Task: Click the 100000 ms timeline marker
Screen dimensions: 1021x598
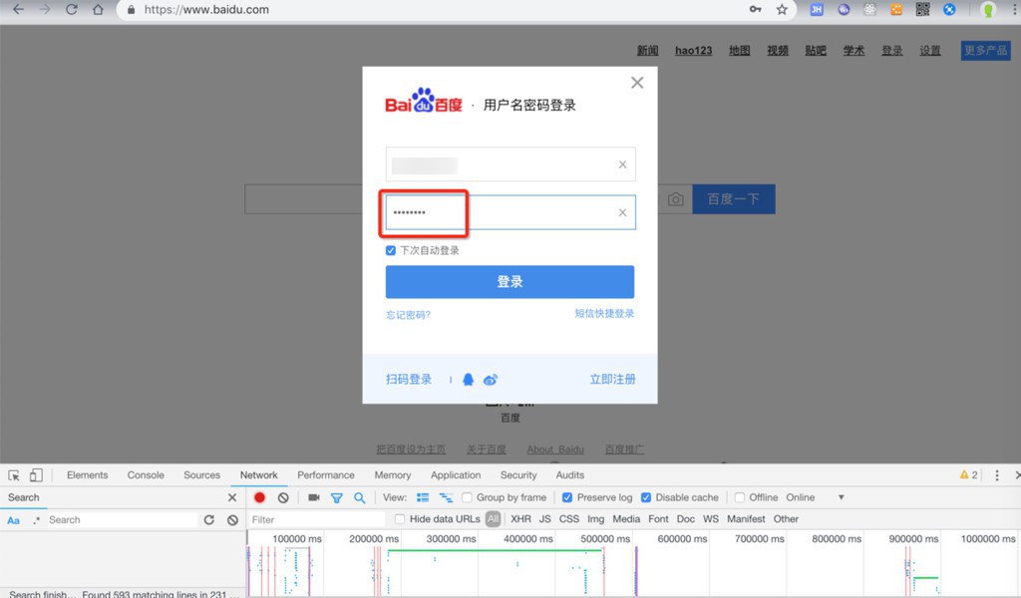Action: [x=297, y=539]
